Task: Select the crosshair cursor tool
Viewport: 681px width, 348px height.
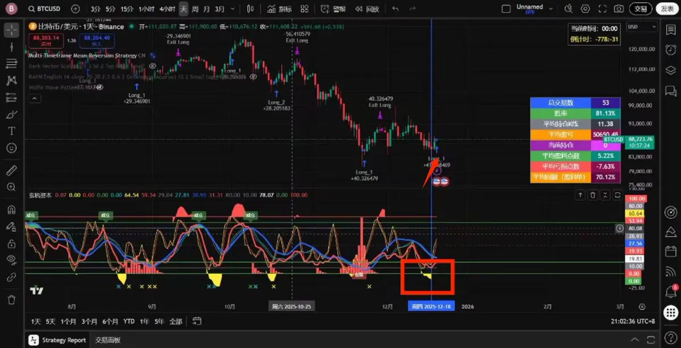Action: point(12,30)
